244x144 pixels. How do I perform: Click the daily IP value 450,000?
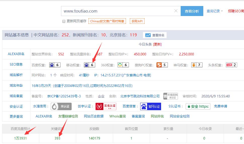pyautogui.click(x=140, y=54)
